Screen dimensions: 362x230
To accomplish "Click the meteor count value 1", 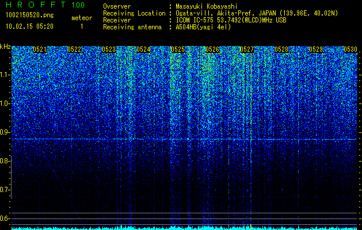I will click(82, 26).
